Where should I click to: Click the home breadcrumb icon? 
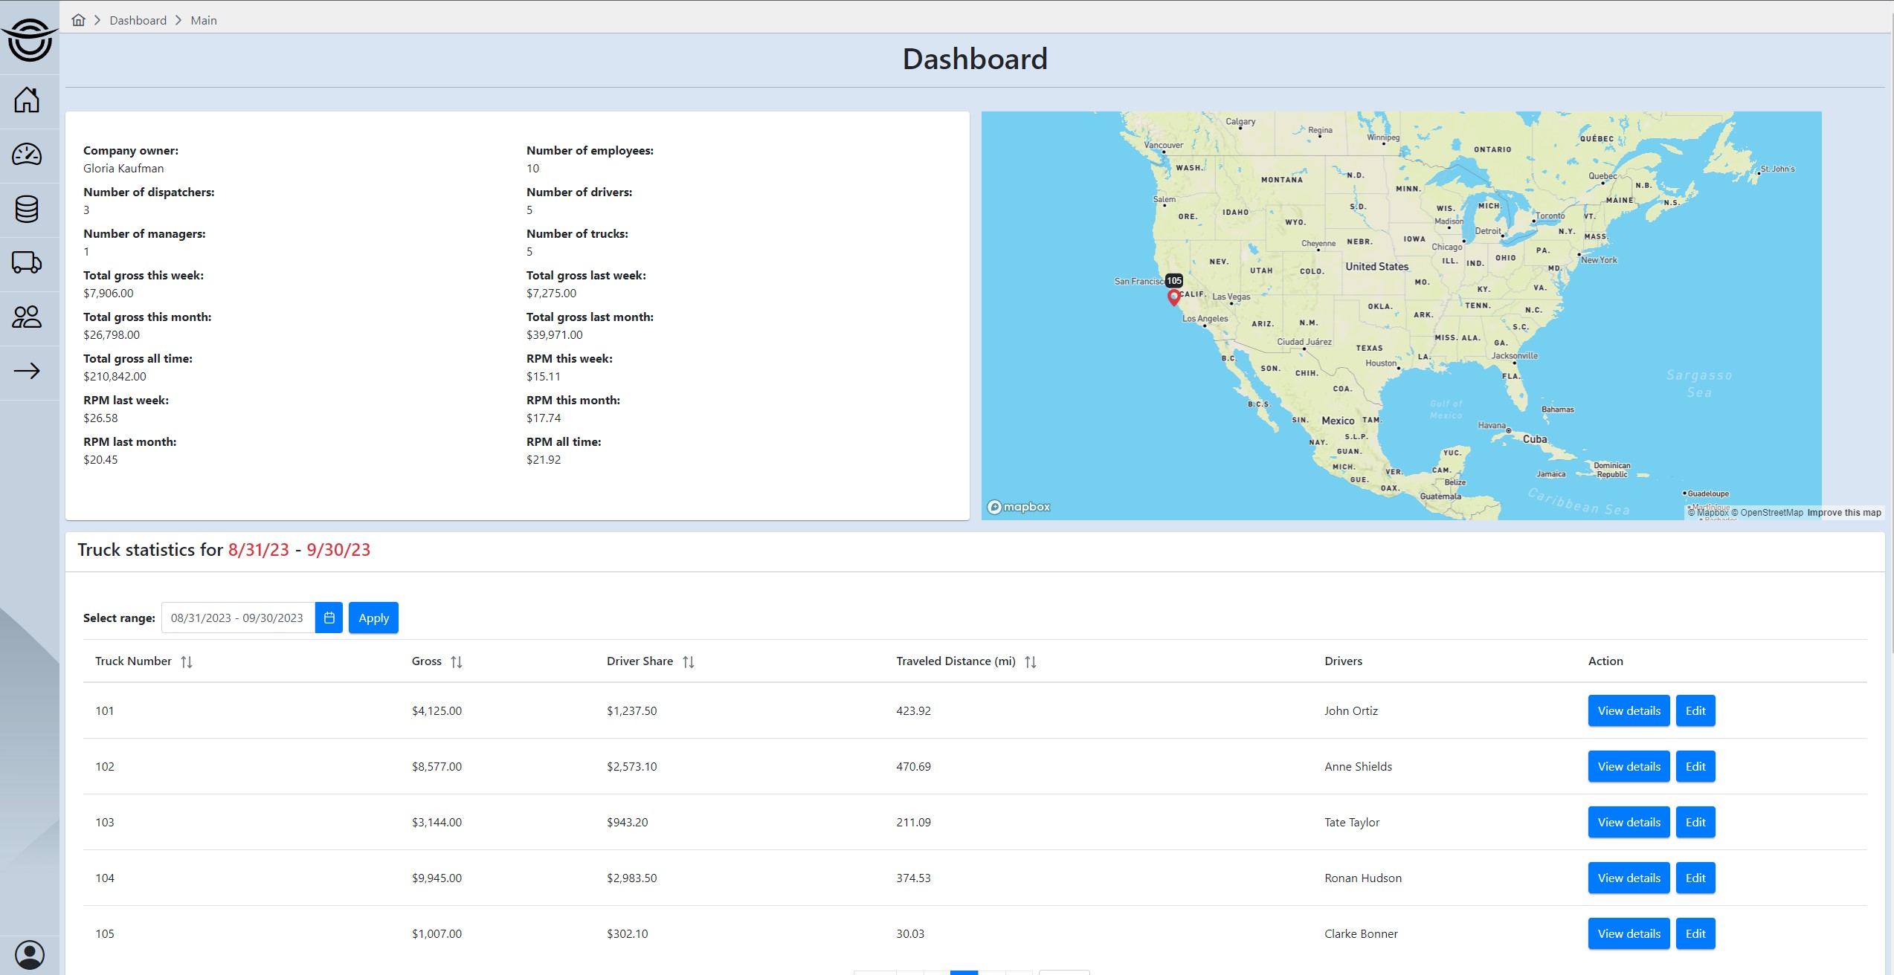[x=78, y=20]
